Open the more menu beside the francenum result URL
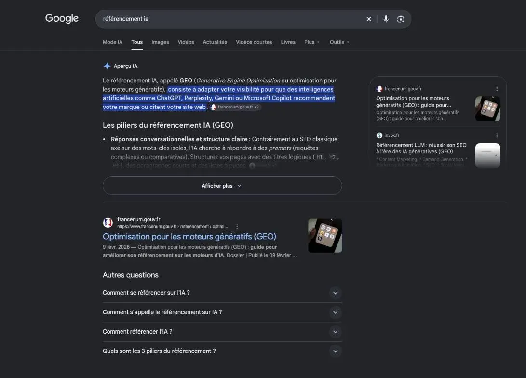This screenshot has width=526, height=378. tap(237, 227)
